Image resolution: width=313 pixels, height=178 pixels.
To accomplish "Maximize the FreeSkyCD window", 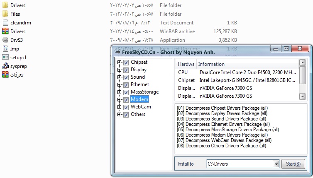I will (286, 48).
